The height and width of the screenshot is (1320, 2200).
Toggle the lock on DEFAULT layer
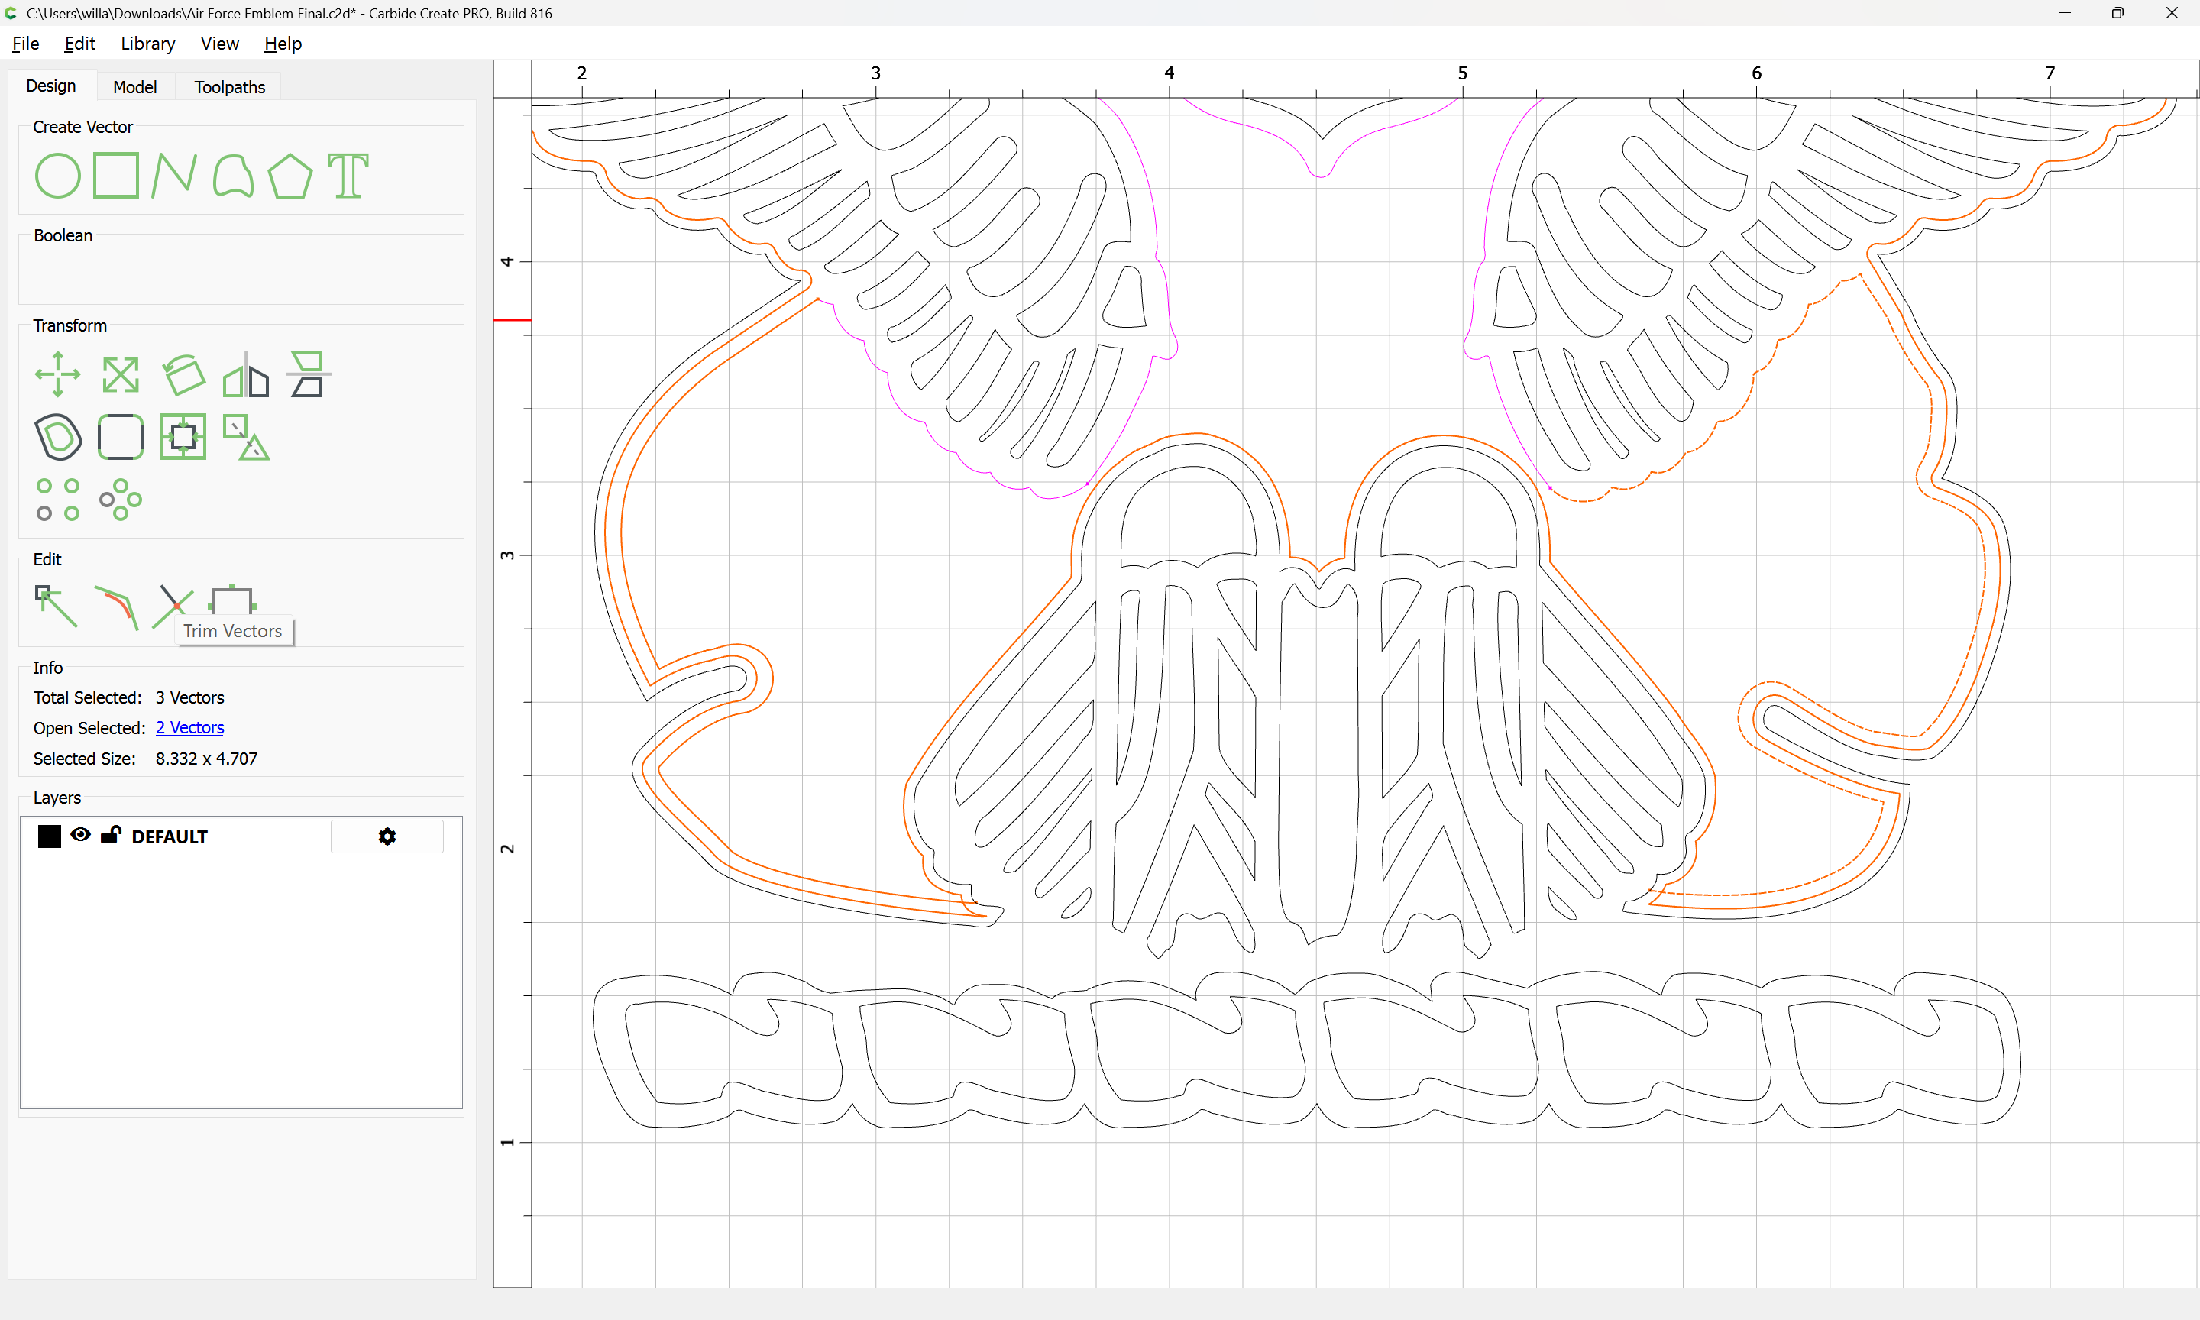[x=112, y=835]
